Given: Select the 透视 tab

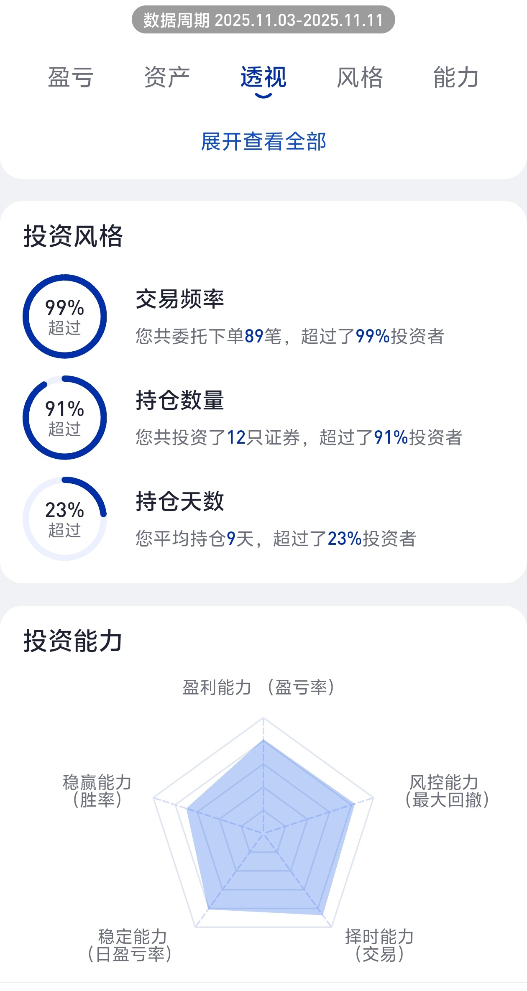Looking at the screenshot, I should click(x=263, y=78).
